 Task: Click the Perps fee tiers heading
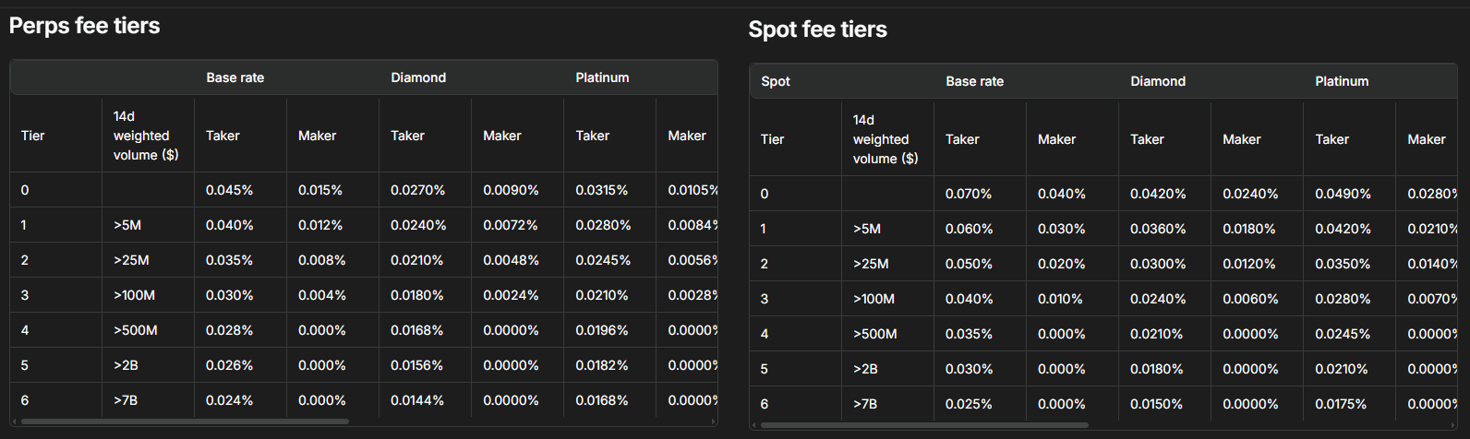[84, 26]
